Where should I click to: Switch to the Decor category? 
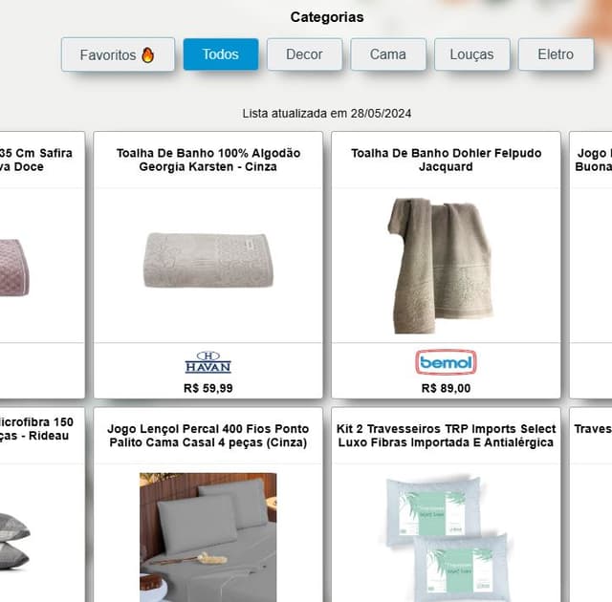pyautogui.click(x=304, y=54)
